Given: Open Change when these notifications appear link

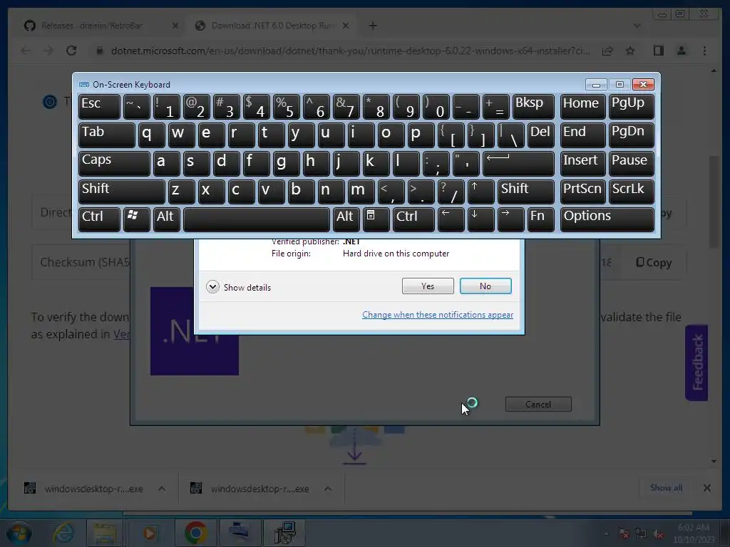Looking at the screenshot, I should pos(438,315).
